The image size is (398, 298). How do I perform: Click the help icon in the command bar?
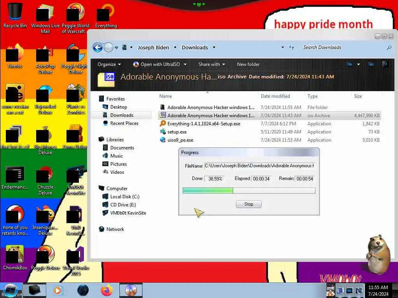click(385, 64)
